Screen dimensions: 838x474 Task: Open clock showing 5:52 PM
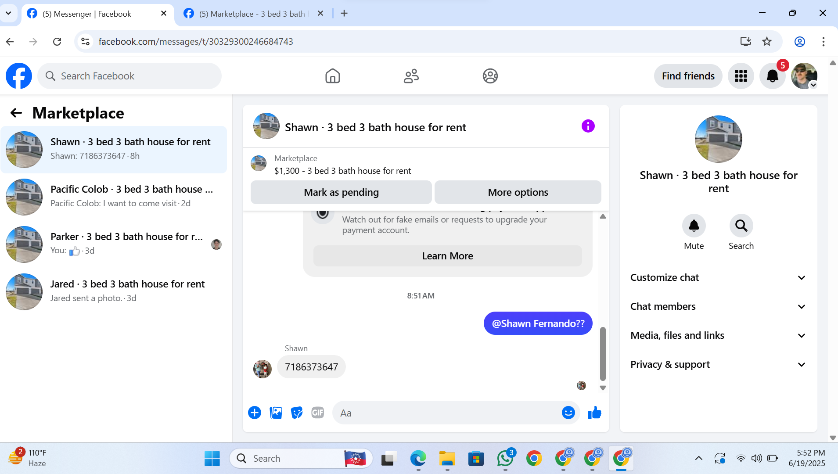(x=807, y=458)
